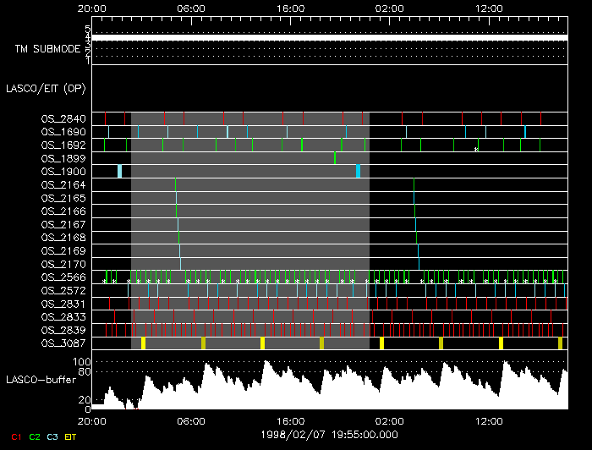Select the white asterisk in OS_1692 row

(476, 149)
